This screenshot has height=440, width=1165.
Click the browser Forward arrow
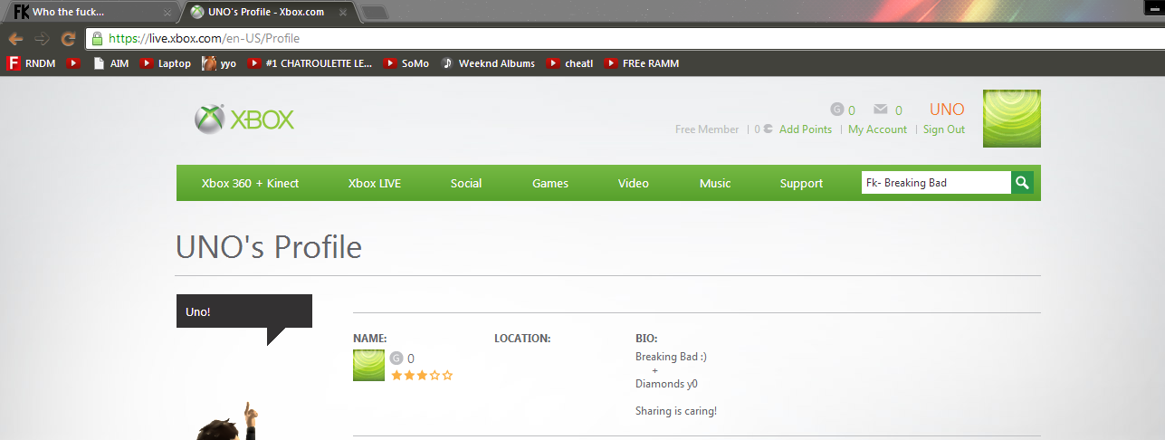click(42, 39)
